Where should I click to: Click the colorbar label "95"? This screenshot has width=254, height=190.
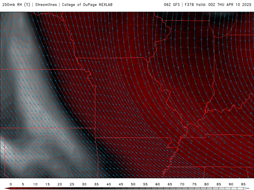pyautogui.click(x=243, y=184)
